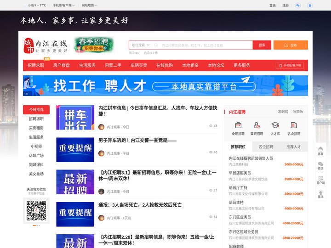Open job 内江在线招聘运营销售人员
Viewport: 331px width, 248px height.
click(251, 158)
